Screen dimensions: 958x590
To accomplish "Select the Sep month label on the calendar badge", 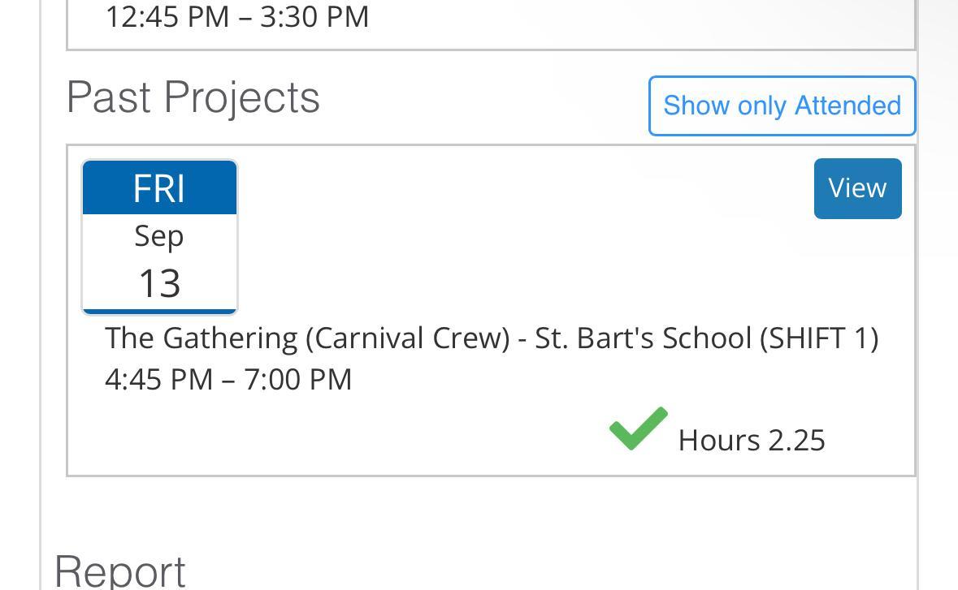I will pos(159,236).
